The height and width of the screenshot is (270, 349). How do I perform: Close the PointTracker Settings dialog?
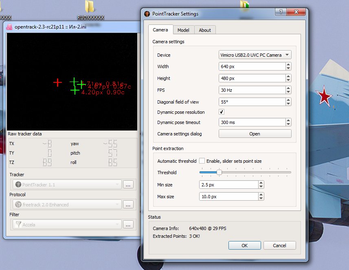(296, 12)
